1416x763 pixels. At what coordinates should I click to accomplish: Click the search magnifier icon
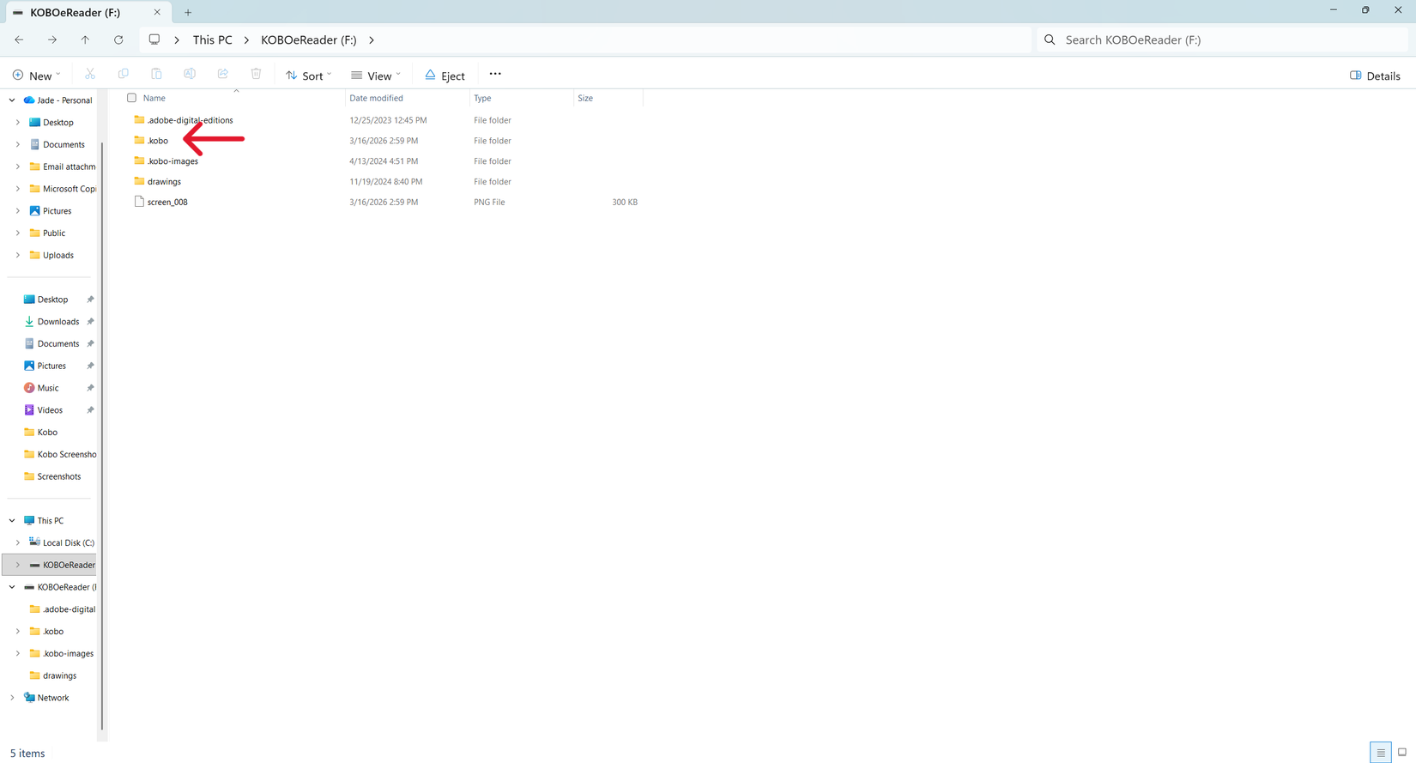tap(1050, 39)
